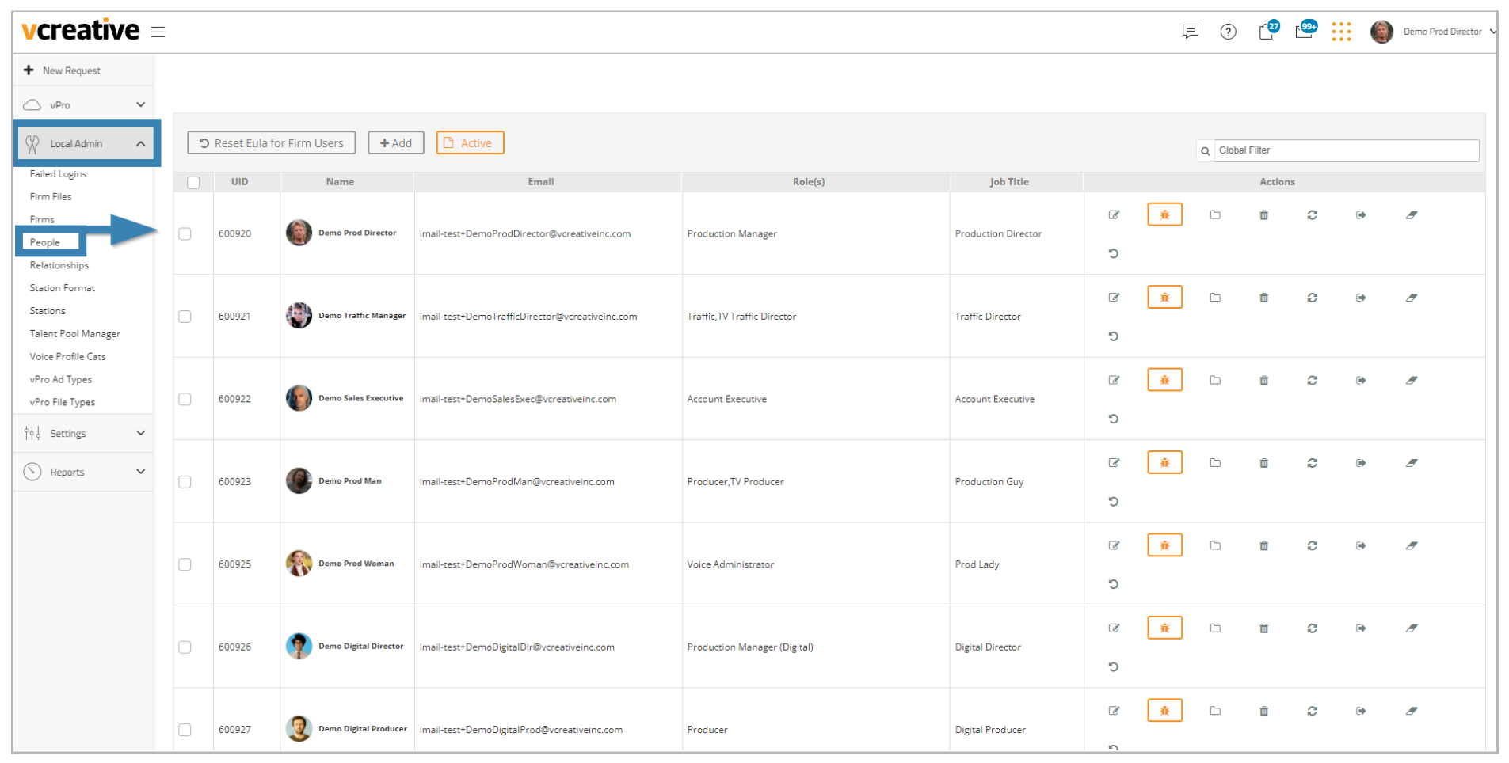1509x763 pixels.
Task: Click the user profile avatar in header
Action: (x=1381, y=32)
